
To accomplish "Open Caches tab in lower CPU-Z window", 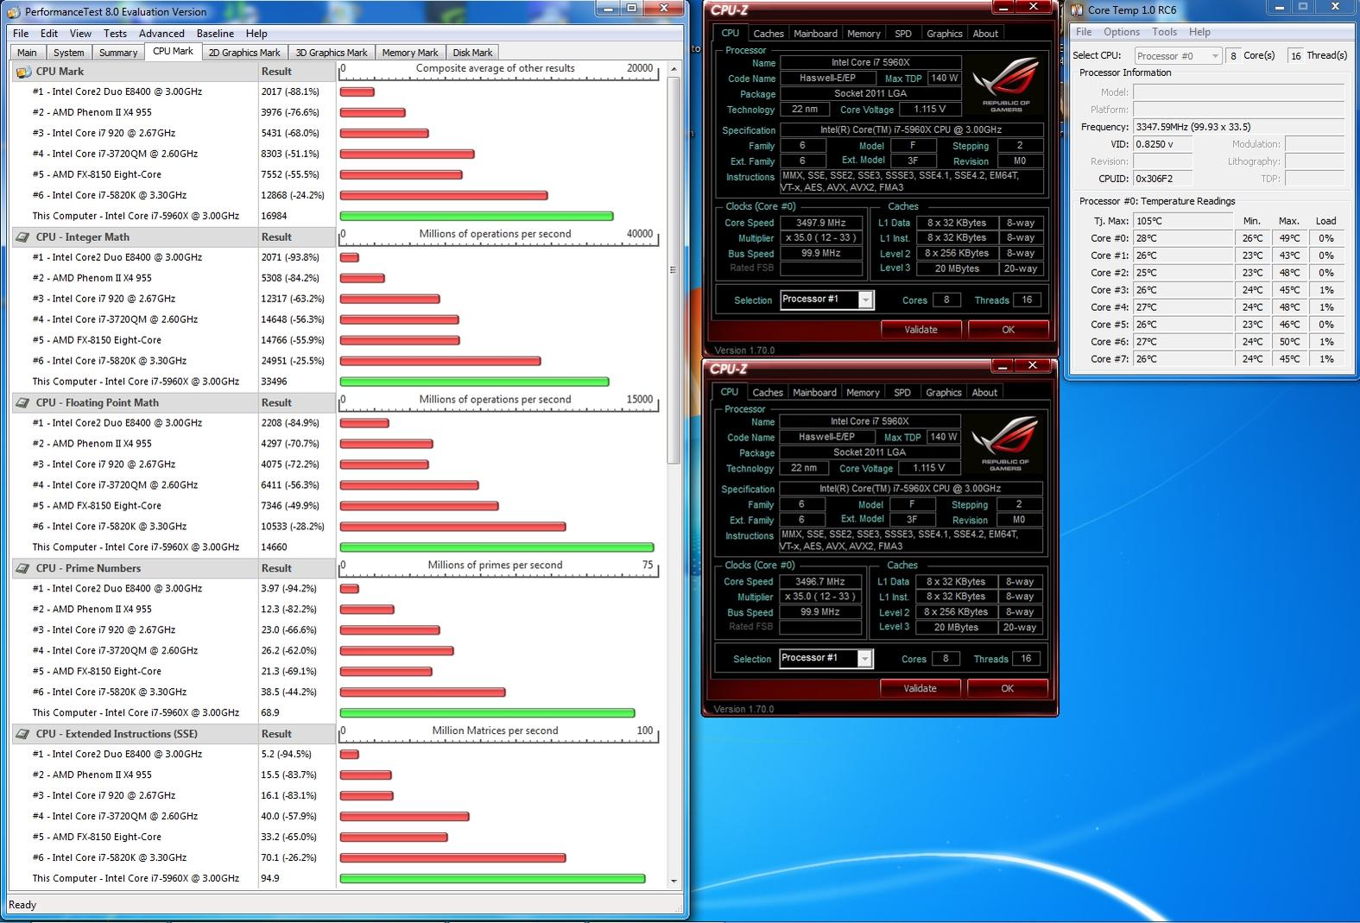I will 768,393.
